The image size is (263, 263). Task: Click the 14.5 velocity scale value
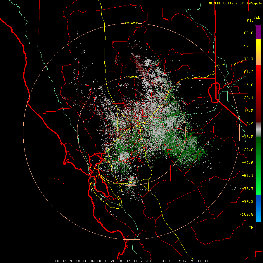pos(249,111)
